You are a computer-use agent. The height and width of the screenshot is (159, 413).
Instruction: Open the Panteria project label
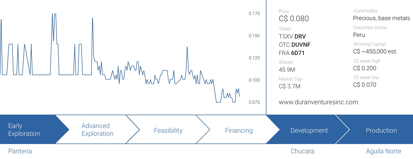[20, 151]
